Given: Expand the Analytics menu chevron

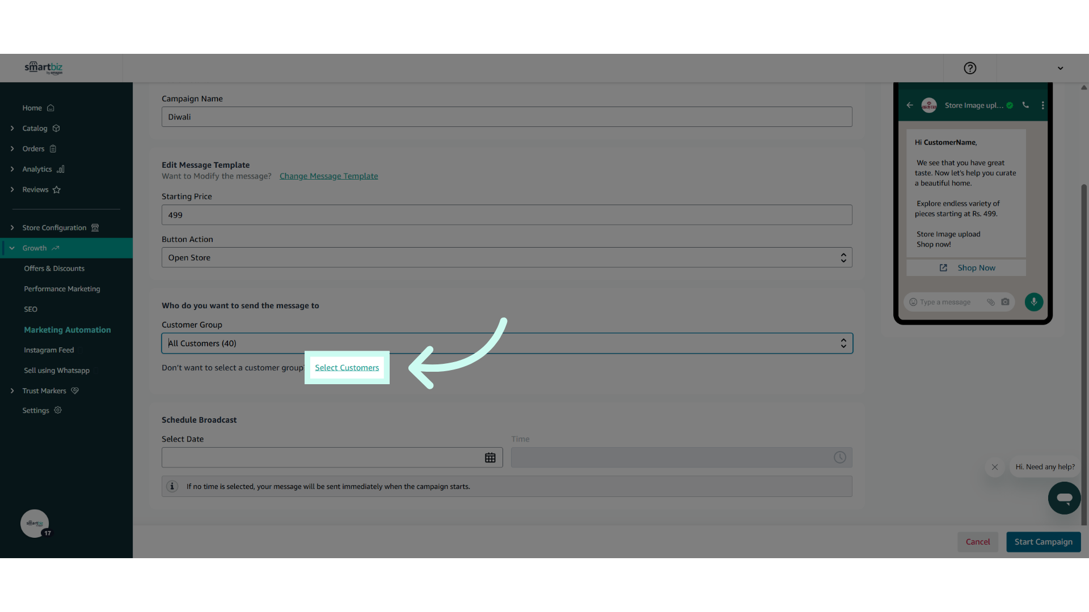Looking at the screenshot, I should [12, 169].
